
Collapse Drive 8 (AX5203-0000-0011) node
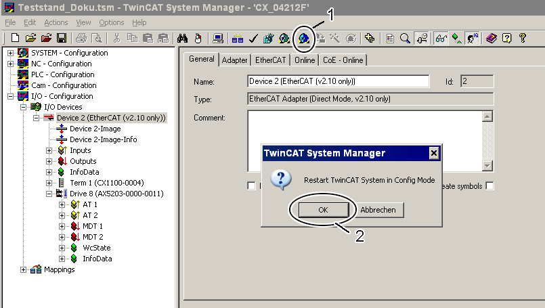click(x=49, y=194)
